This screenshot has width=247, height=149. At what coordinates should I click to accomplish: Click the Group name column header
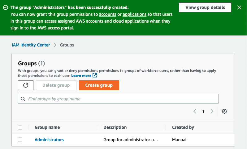(47, 127)
